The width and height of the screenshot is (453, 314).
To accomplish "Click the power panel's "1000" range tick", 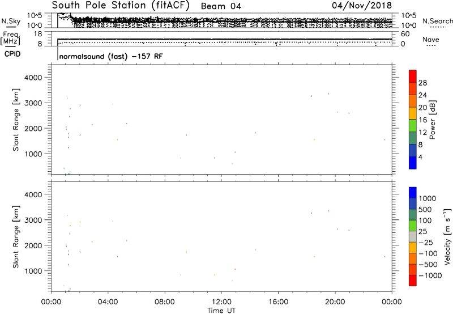I will (33, 154).
